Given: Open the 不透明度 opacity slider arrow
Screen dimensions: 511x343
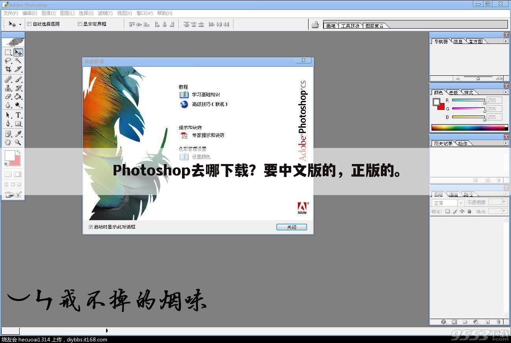Looking at the screenshot, I should [505, 202].
